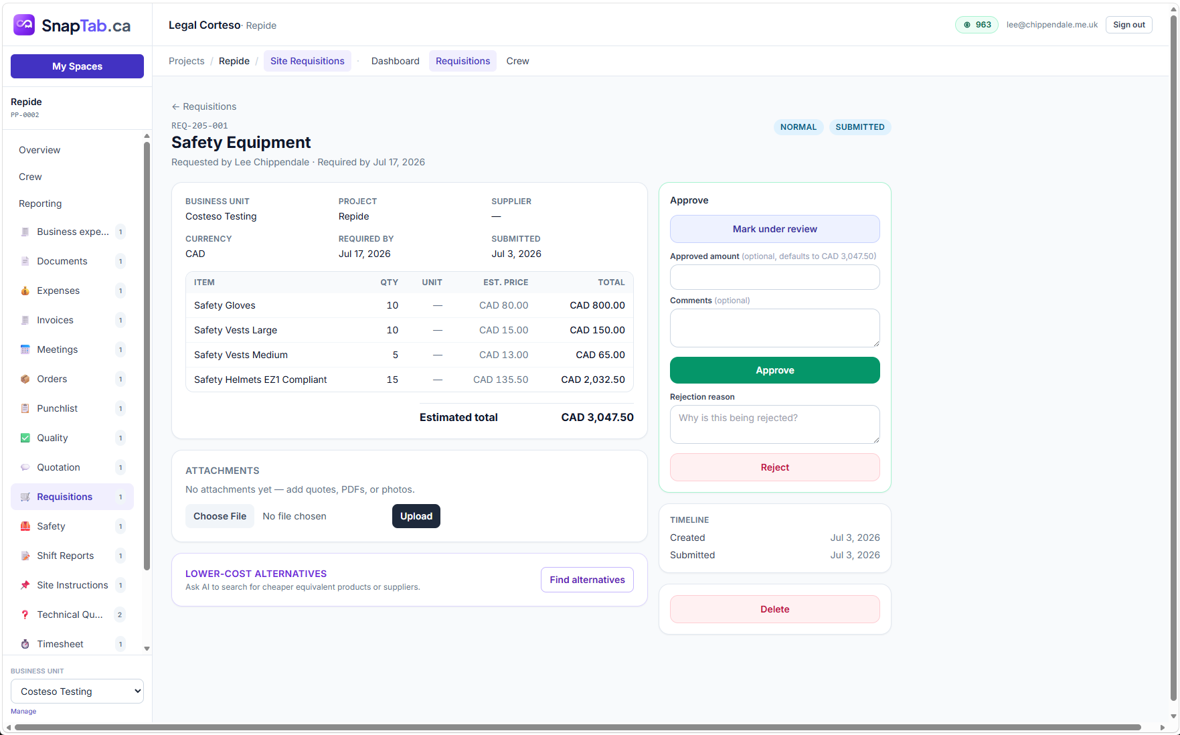
Task: Click the Manage link under Business Unit
Action: (23, 712)
